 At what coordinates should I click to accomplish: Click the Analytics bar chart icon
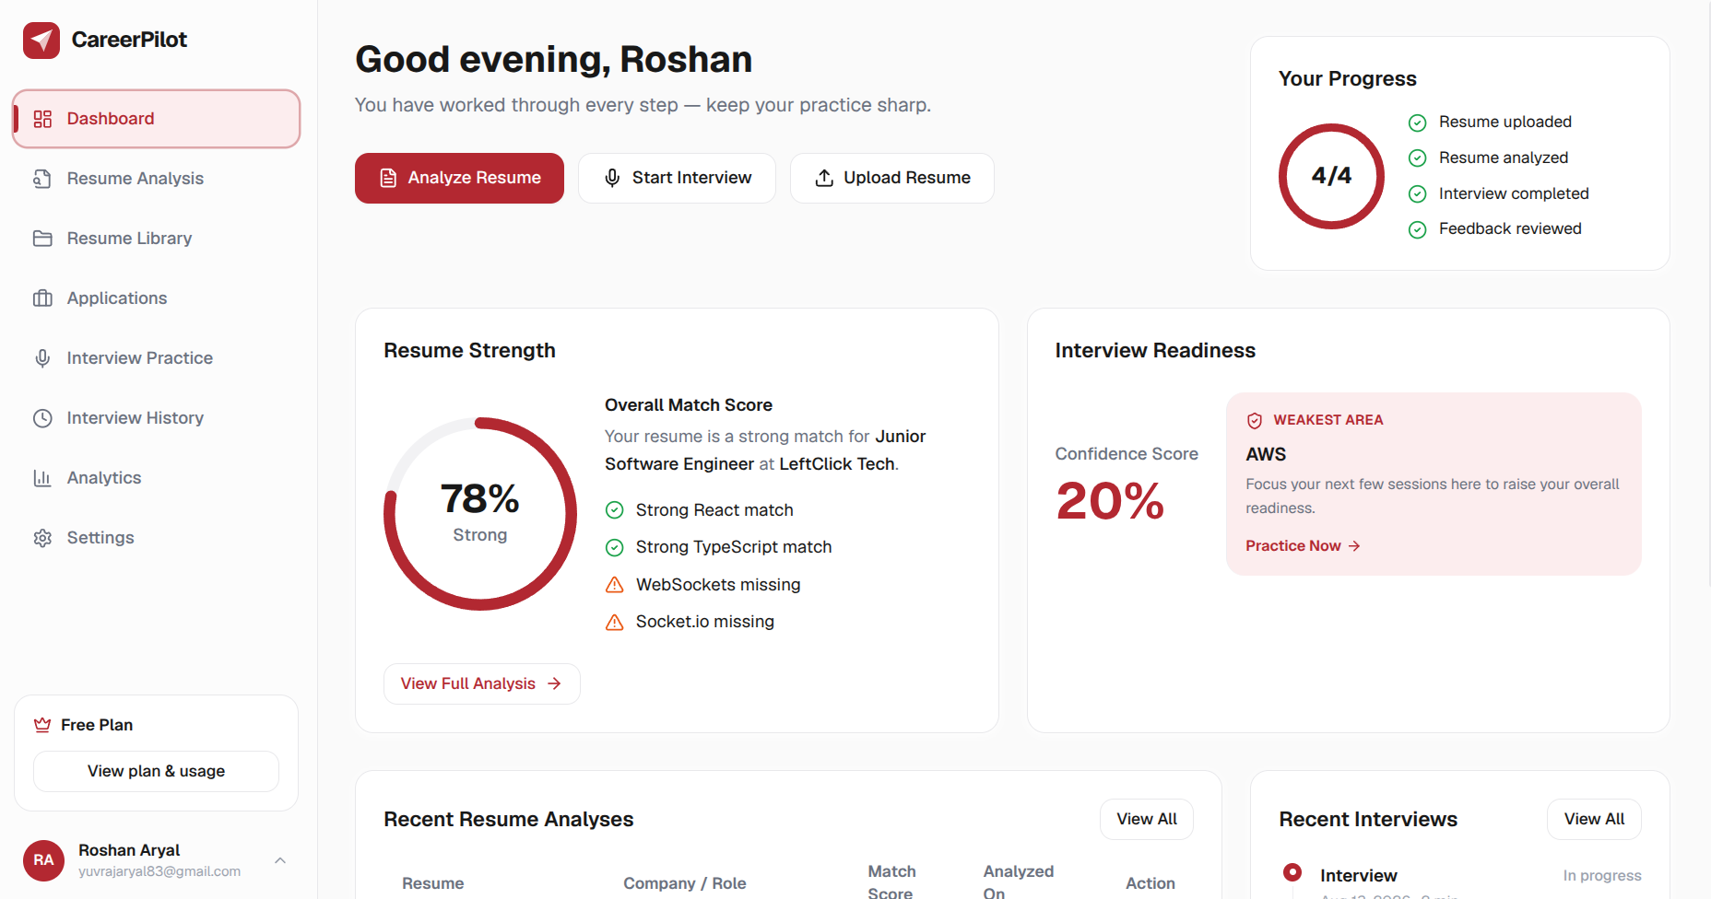(42, 478)
